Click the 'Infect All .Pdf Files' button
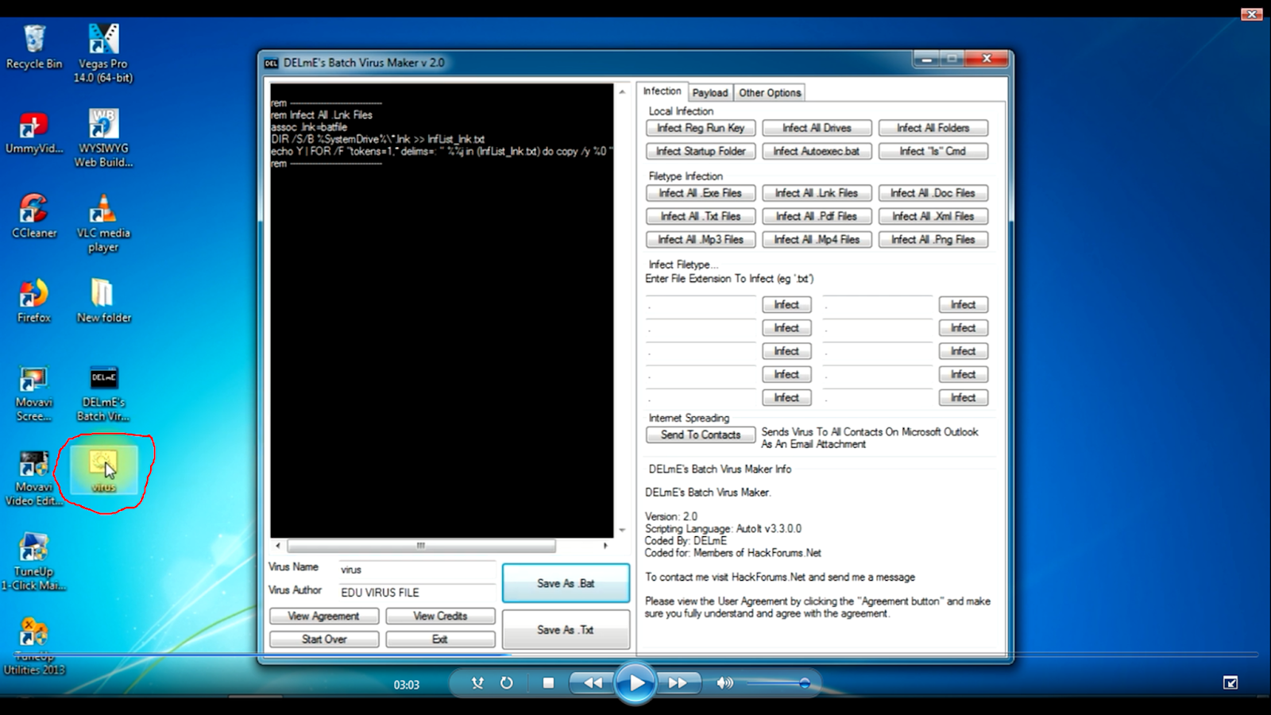Viewport: 1271px width, 715px height. tap(817, 216)
